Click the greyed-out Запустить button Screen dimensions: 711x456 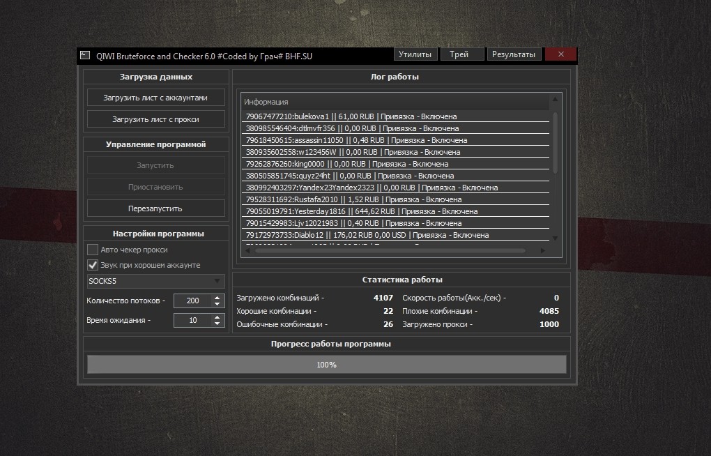click(155, 165)
